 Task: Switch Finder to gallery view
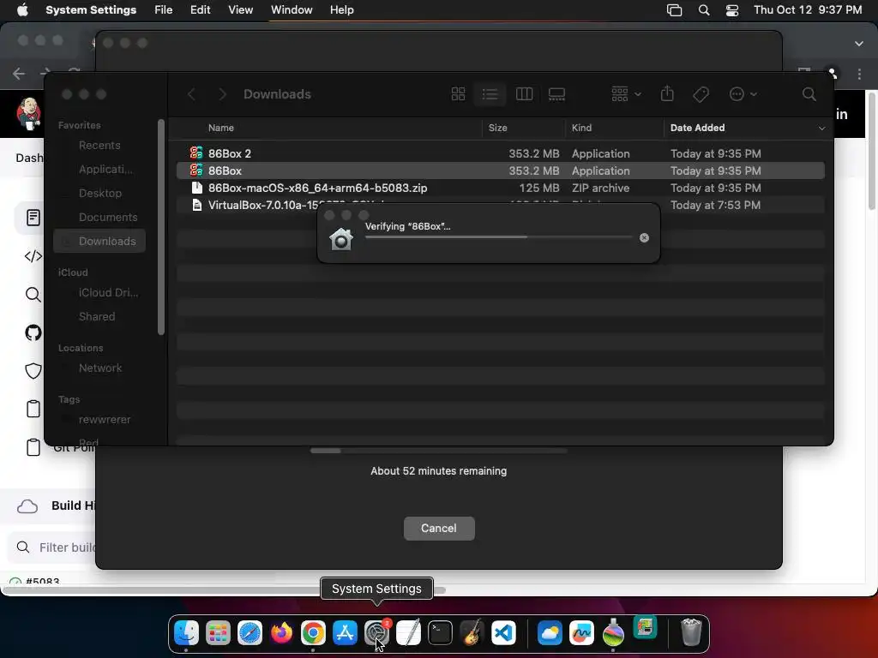tap(556, 94)
